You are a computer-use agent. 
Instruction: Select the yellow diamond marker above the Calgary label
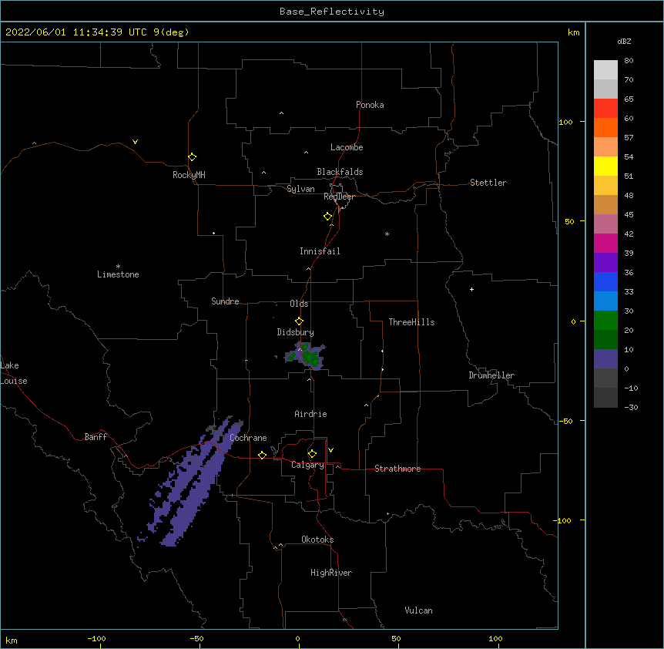click(x=312, y=454)
